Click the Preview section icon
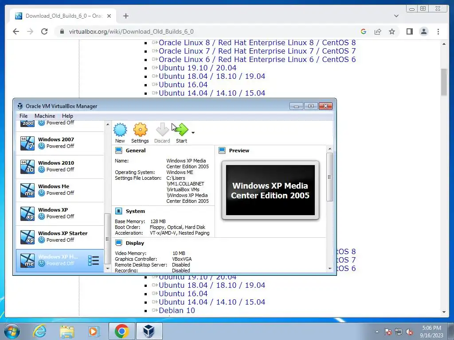The height and width of the screenshot is (340, 454). 222,151
